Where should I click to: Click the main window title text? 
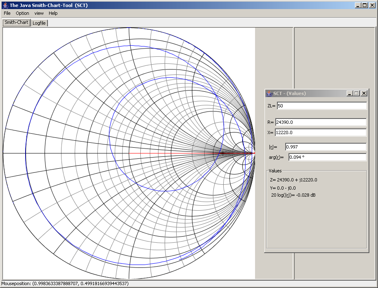coord(49,5)
